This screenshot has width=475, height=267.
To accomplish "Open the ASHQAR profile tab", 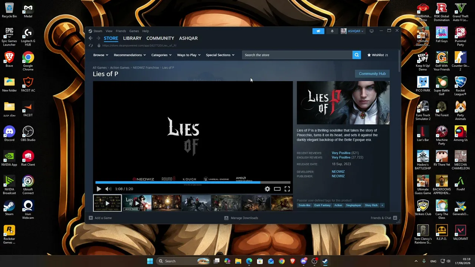I will (189, 38).
